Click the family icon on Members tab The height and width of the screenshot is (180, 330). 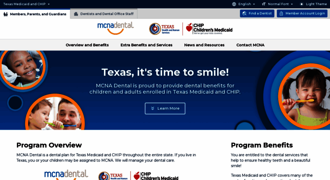(x=6, y=14)
